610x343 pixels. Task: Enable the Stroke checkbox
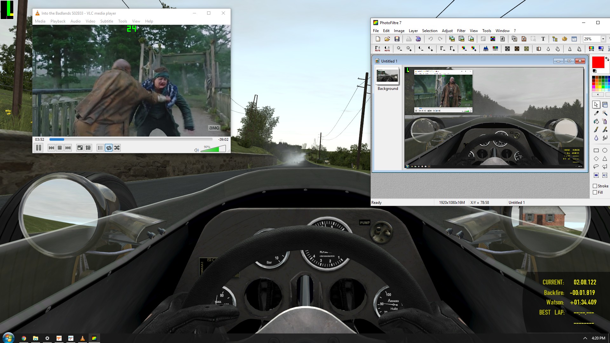click(x=595, y=186)
